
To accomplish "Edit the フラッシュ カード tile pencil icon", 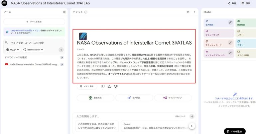I will point(230,43).
